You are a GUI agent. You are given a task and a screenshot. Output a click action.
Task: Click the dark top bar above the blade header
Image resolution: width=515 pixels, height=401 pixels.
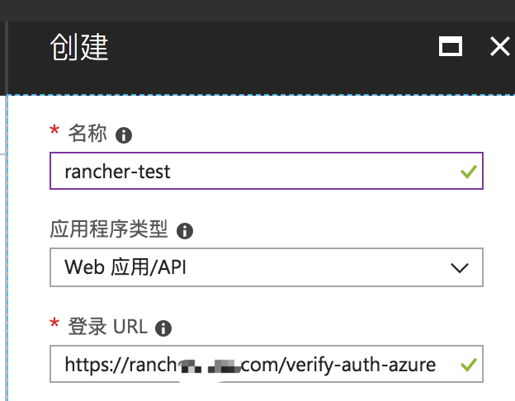click(257, 11)
